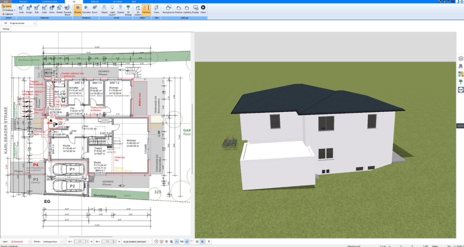The width and height of the screenshot is (464, 247).
Task: Click the clock icon in status toolbar
Action: 156,242
